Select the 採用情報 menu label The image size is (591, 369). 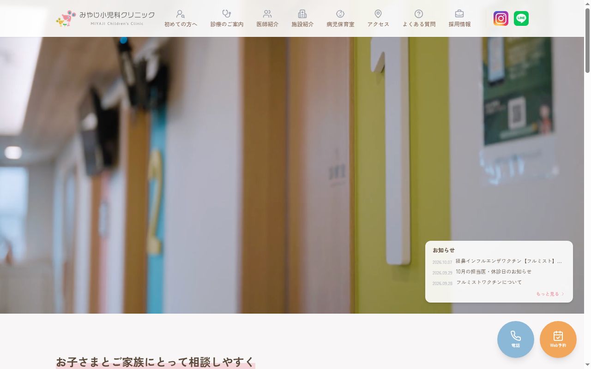click(x=460, y=24)
